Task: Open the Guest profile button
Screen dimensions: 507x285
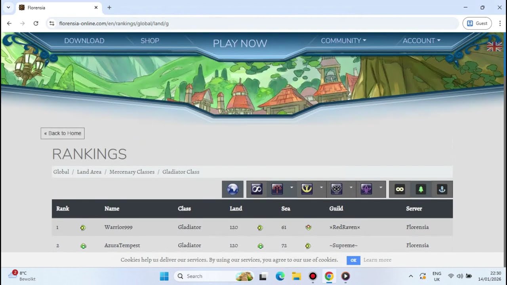Action: coord(477,23)
